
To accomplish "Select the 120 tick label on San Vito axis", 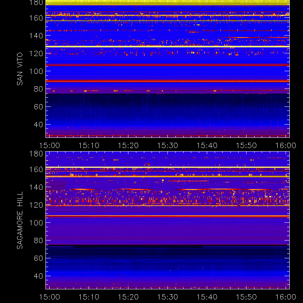I will [x=36, y=53].
